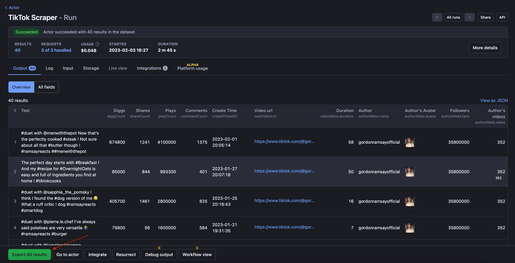Click the next run arrow button
Screen dimensions: 515x263
470,17
